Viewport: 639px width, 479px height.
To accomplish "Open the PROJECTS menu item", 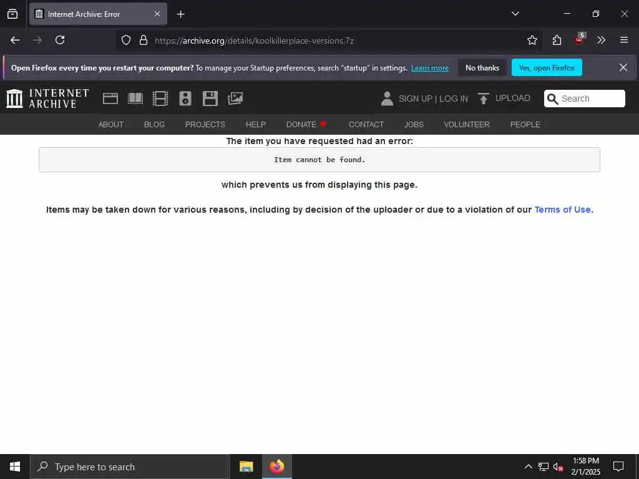I will pyautogui.click(x=205, y=125).
